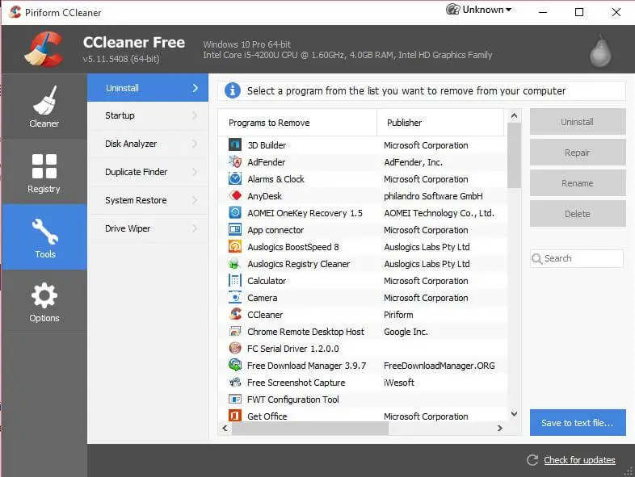The width and height of the screenshot is (635, 477).
Task: Click the chevron next to Startup
Action: 195,115
